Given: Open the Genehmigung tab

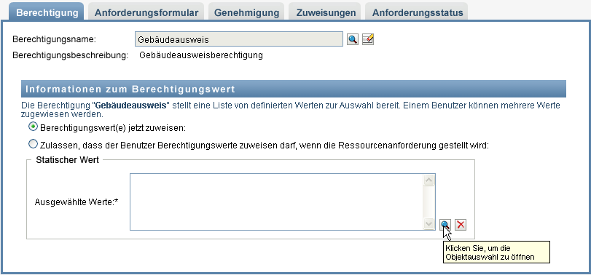Looking at the screenshot, I should 246,12.
